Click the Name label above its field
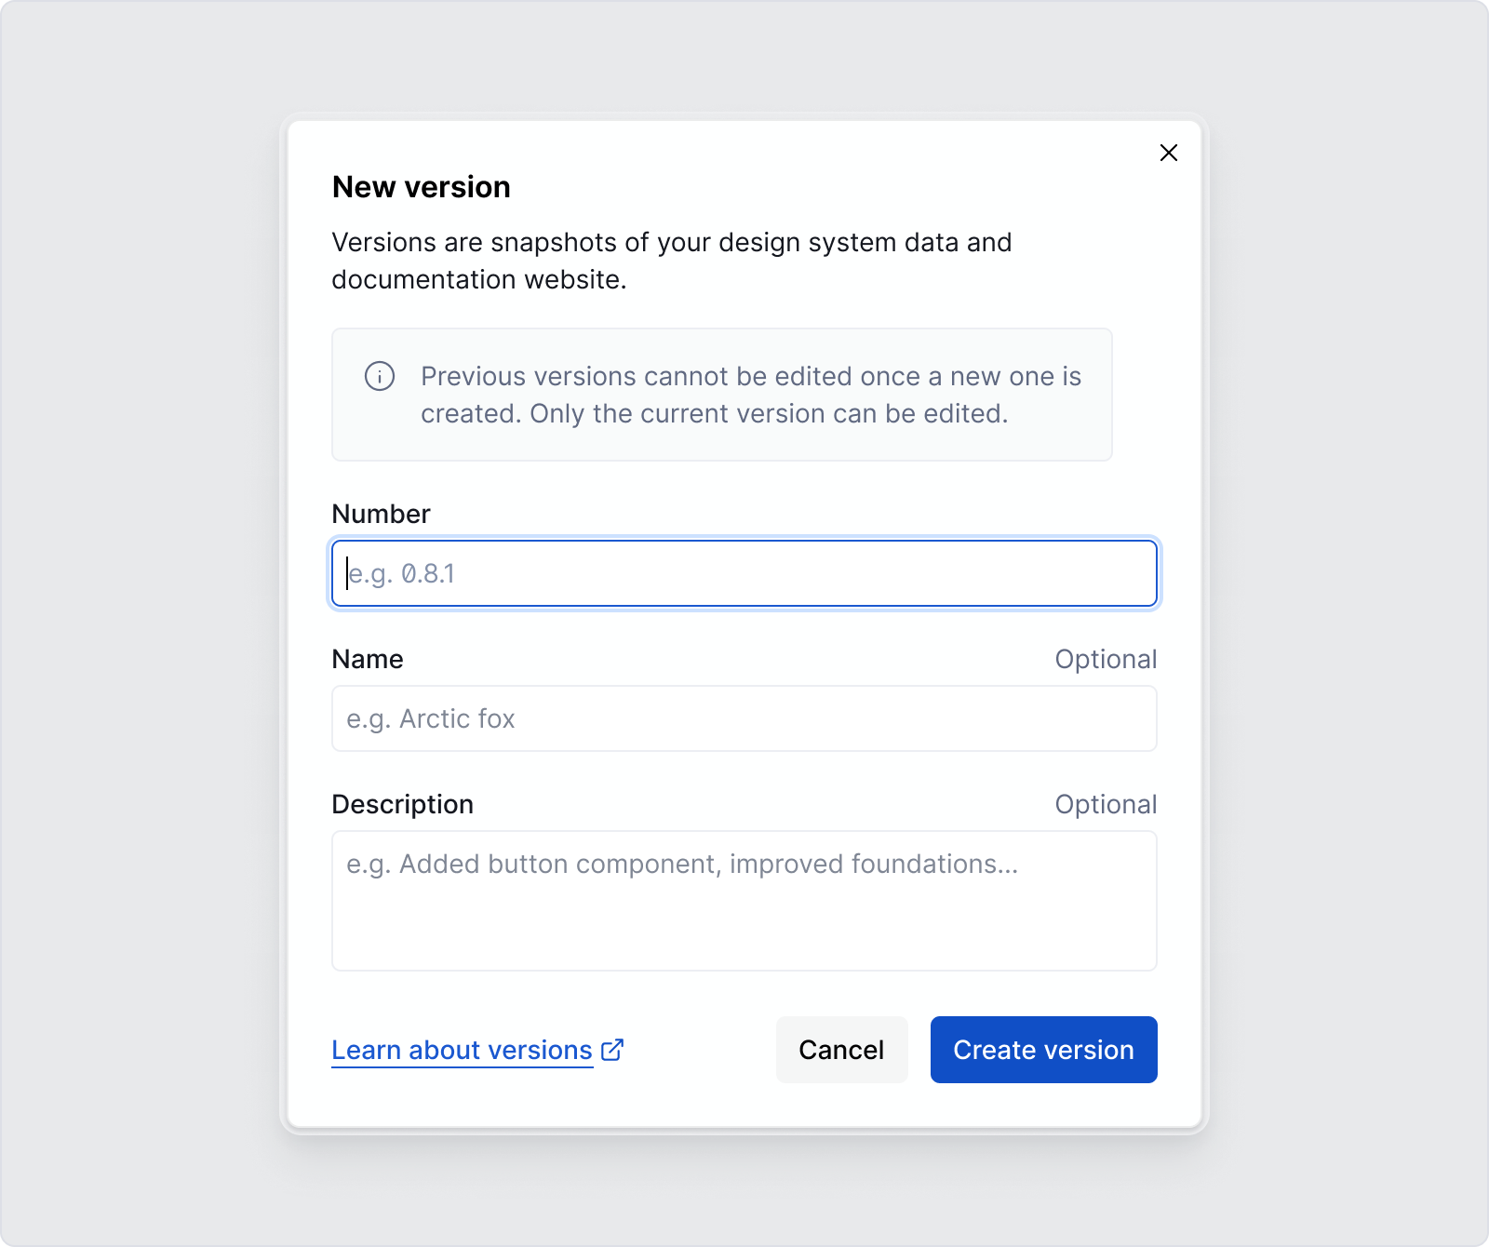 (x=367, y=658)
